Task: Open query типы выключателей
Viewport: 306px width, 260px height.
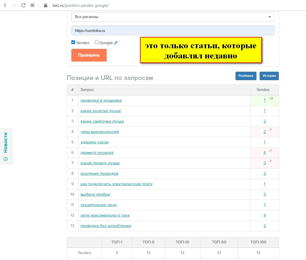Action: point(100,132)
